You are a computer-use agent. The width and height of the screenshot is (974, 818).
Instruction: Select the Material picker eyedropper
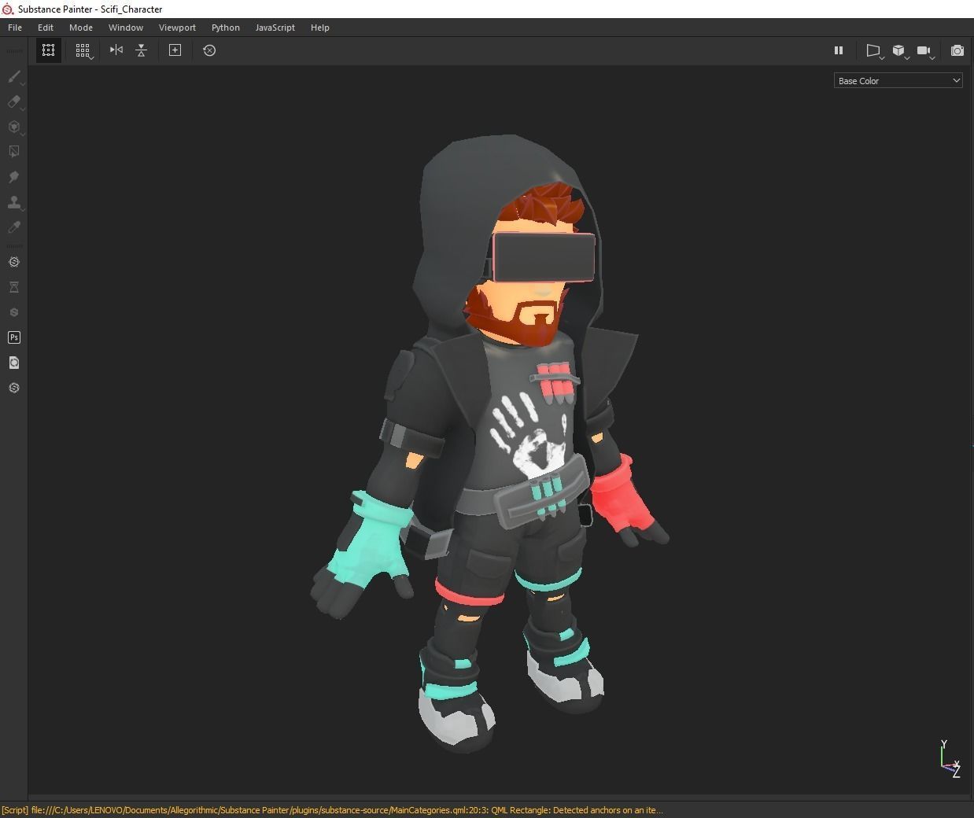click(14, 227)
